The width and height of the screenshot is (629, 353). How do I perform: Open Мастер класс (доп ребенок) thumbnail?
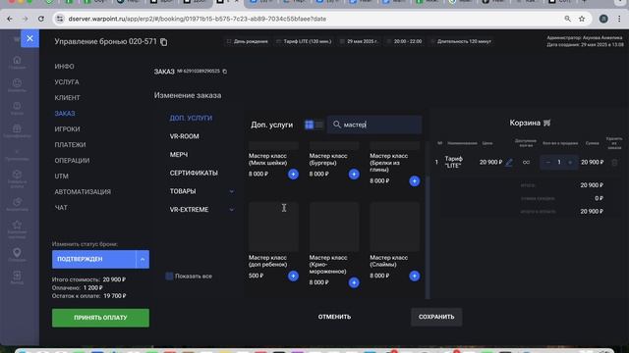click(273, 227)
